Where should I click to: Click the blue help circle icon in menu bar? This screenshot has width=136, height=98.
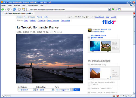(x=131, y=5)
